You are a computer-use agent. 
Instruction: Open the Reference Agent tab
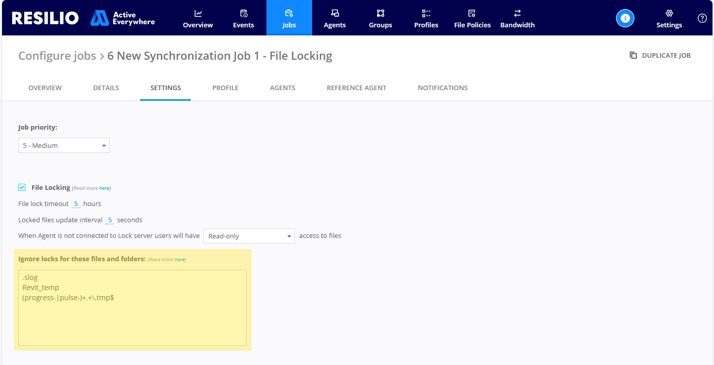coord(356,88)
